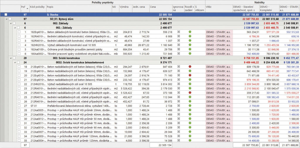Click the DEMO - Kompletní offer column header
Screen dimensions: 300x148
click(x=269, y=8)
